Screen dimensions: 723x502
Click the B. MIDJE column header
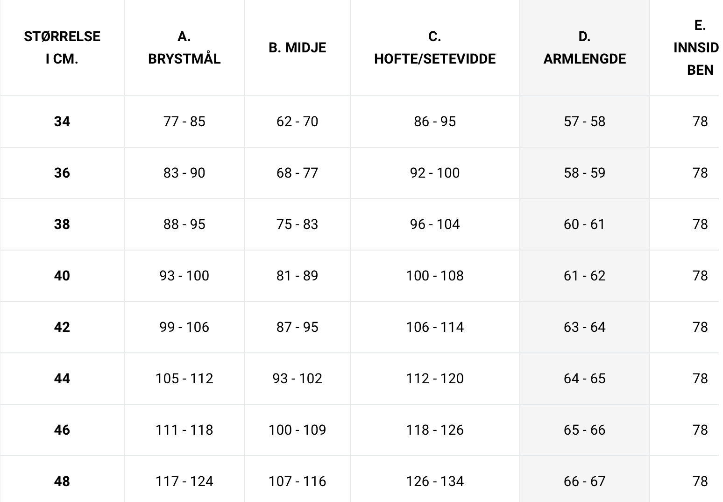tap(297, 48)
